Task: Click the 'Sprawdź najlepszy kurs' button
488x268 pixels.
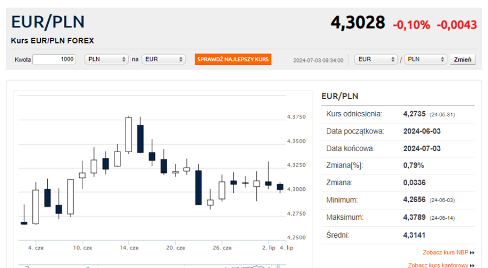Action: pyautogui.click(x=233, y=59)
